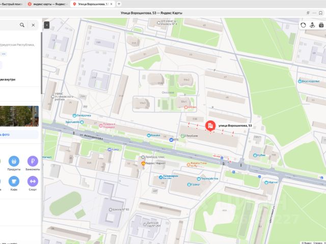Open the street panorama control with the person icon
This screenshot has width=326, height=244.
click(312, 25)
